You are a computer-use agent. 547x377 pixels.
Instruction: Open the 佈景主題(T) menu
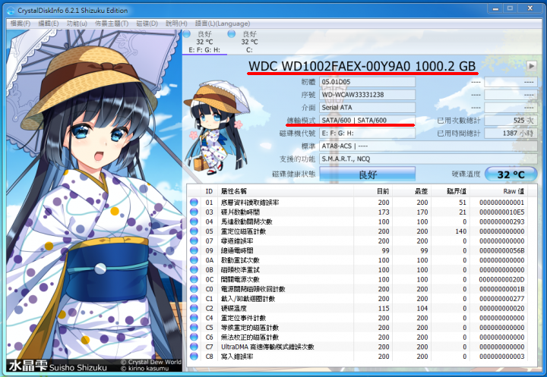pyautogui.click(x=112, y=24)
